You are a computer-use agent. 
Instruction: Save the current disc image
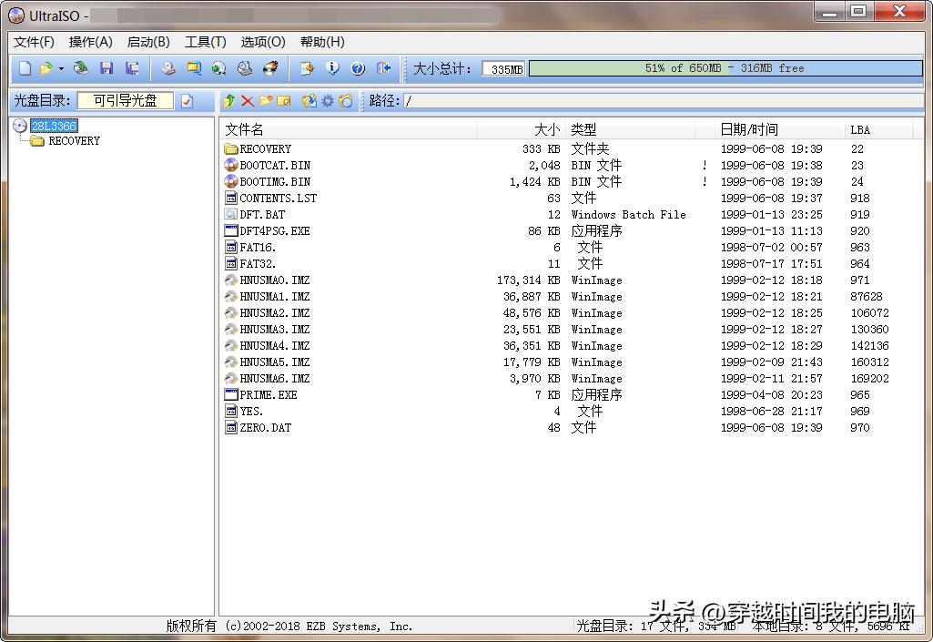pos(106,68)
